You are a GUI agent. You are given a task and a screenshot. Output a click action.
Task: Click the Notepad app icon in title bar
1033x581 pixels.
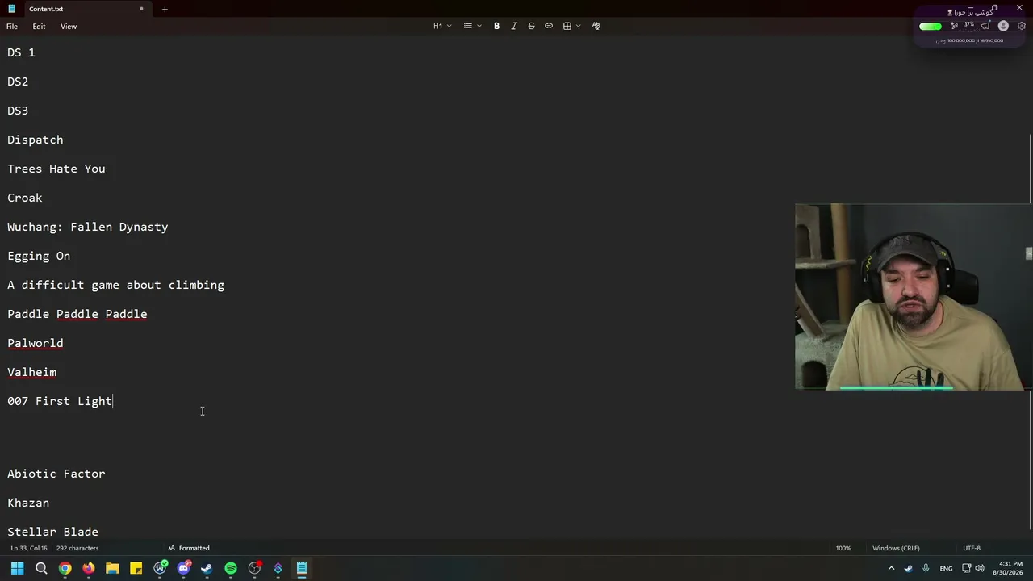11,9
